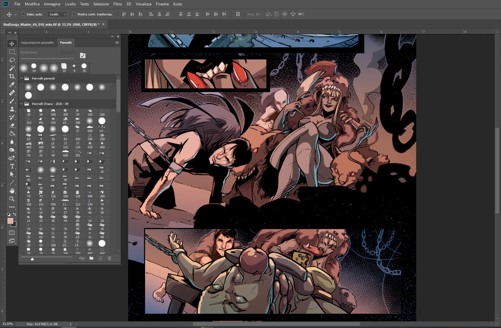Delete the selected brush with trash icon

(x=109, y=258)
